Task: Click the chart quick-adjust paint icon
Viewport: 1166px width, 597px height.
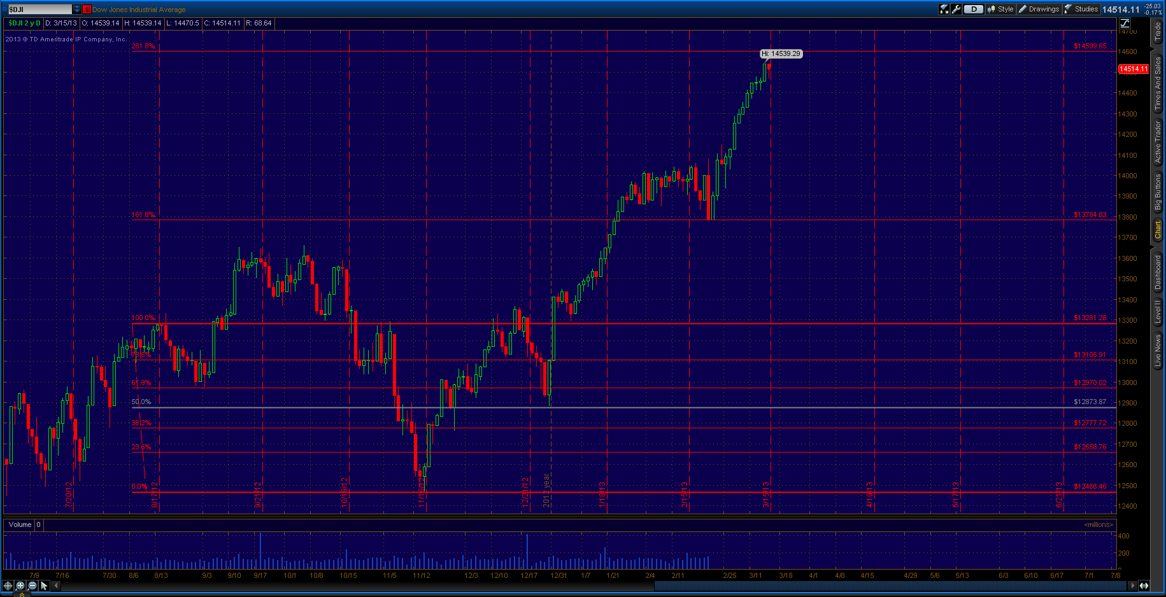Action: click(943, 9)
